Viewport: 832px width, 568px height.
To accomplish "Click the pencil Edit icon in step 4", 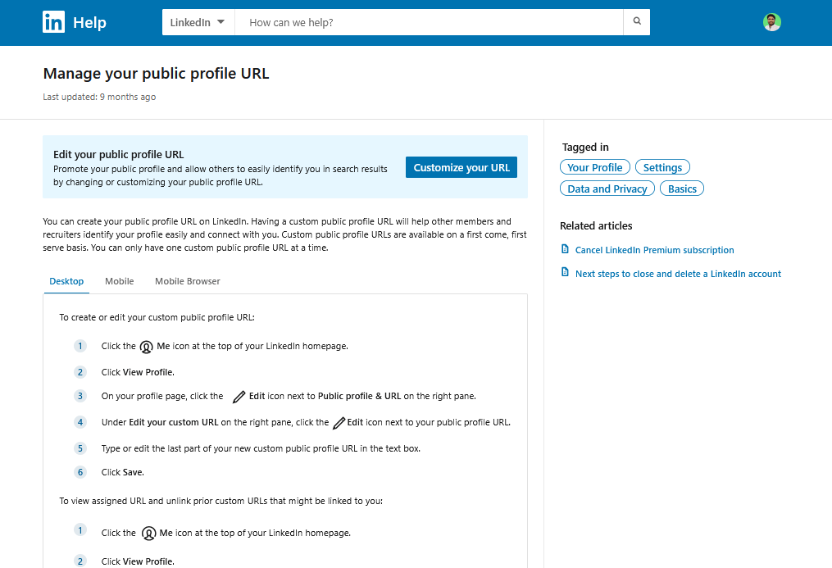I will [339, 423].
